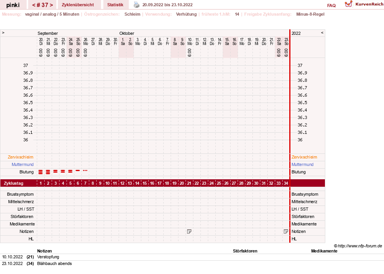Click the right Muttermund label
Viewport: 384px width, 274px height.
click(x=303, y=164)
